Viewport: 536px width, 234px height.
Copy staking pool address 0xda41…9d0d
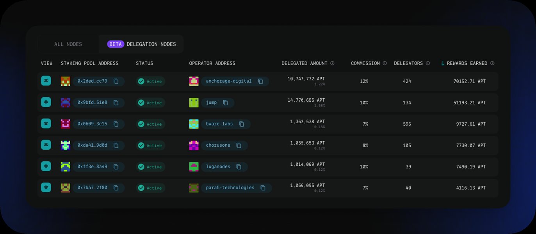point(116,145)
